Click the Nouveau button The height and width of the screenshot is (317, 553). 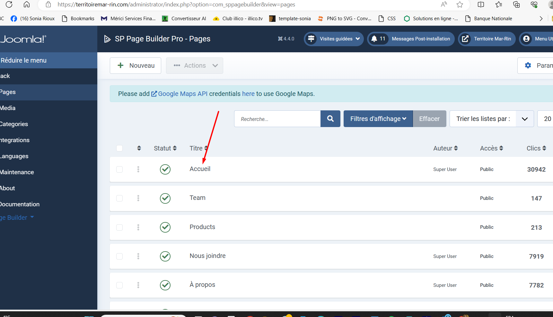[x=136, y=65]
